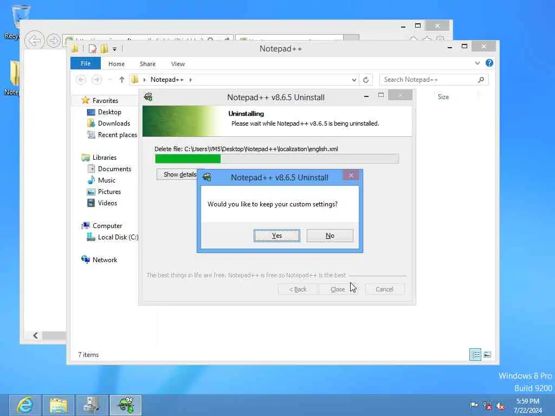
Task: Click the Back button in uninstaller
Action: point(298,289)
